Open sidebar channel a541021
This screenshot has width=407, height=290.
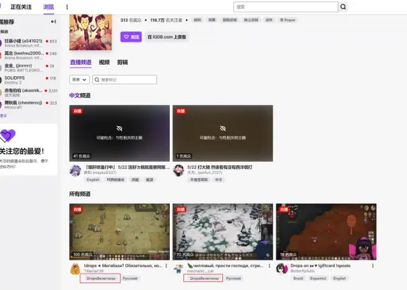[x=28, y=43]
